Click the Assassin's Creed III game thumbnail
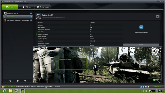 click(x=5, y=13)
